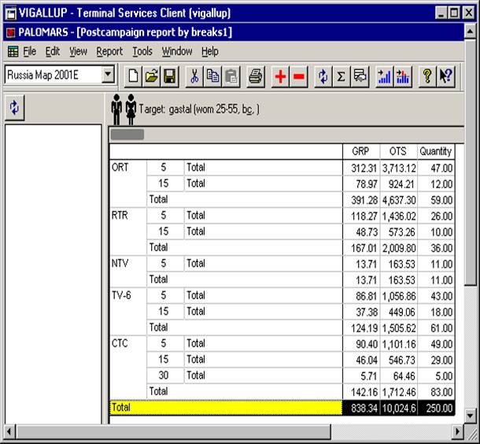This screenshot has width=480, height=444.
Task: Click TV-6 total GRP 124.19
Action: (361, 328)
